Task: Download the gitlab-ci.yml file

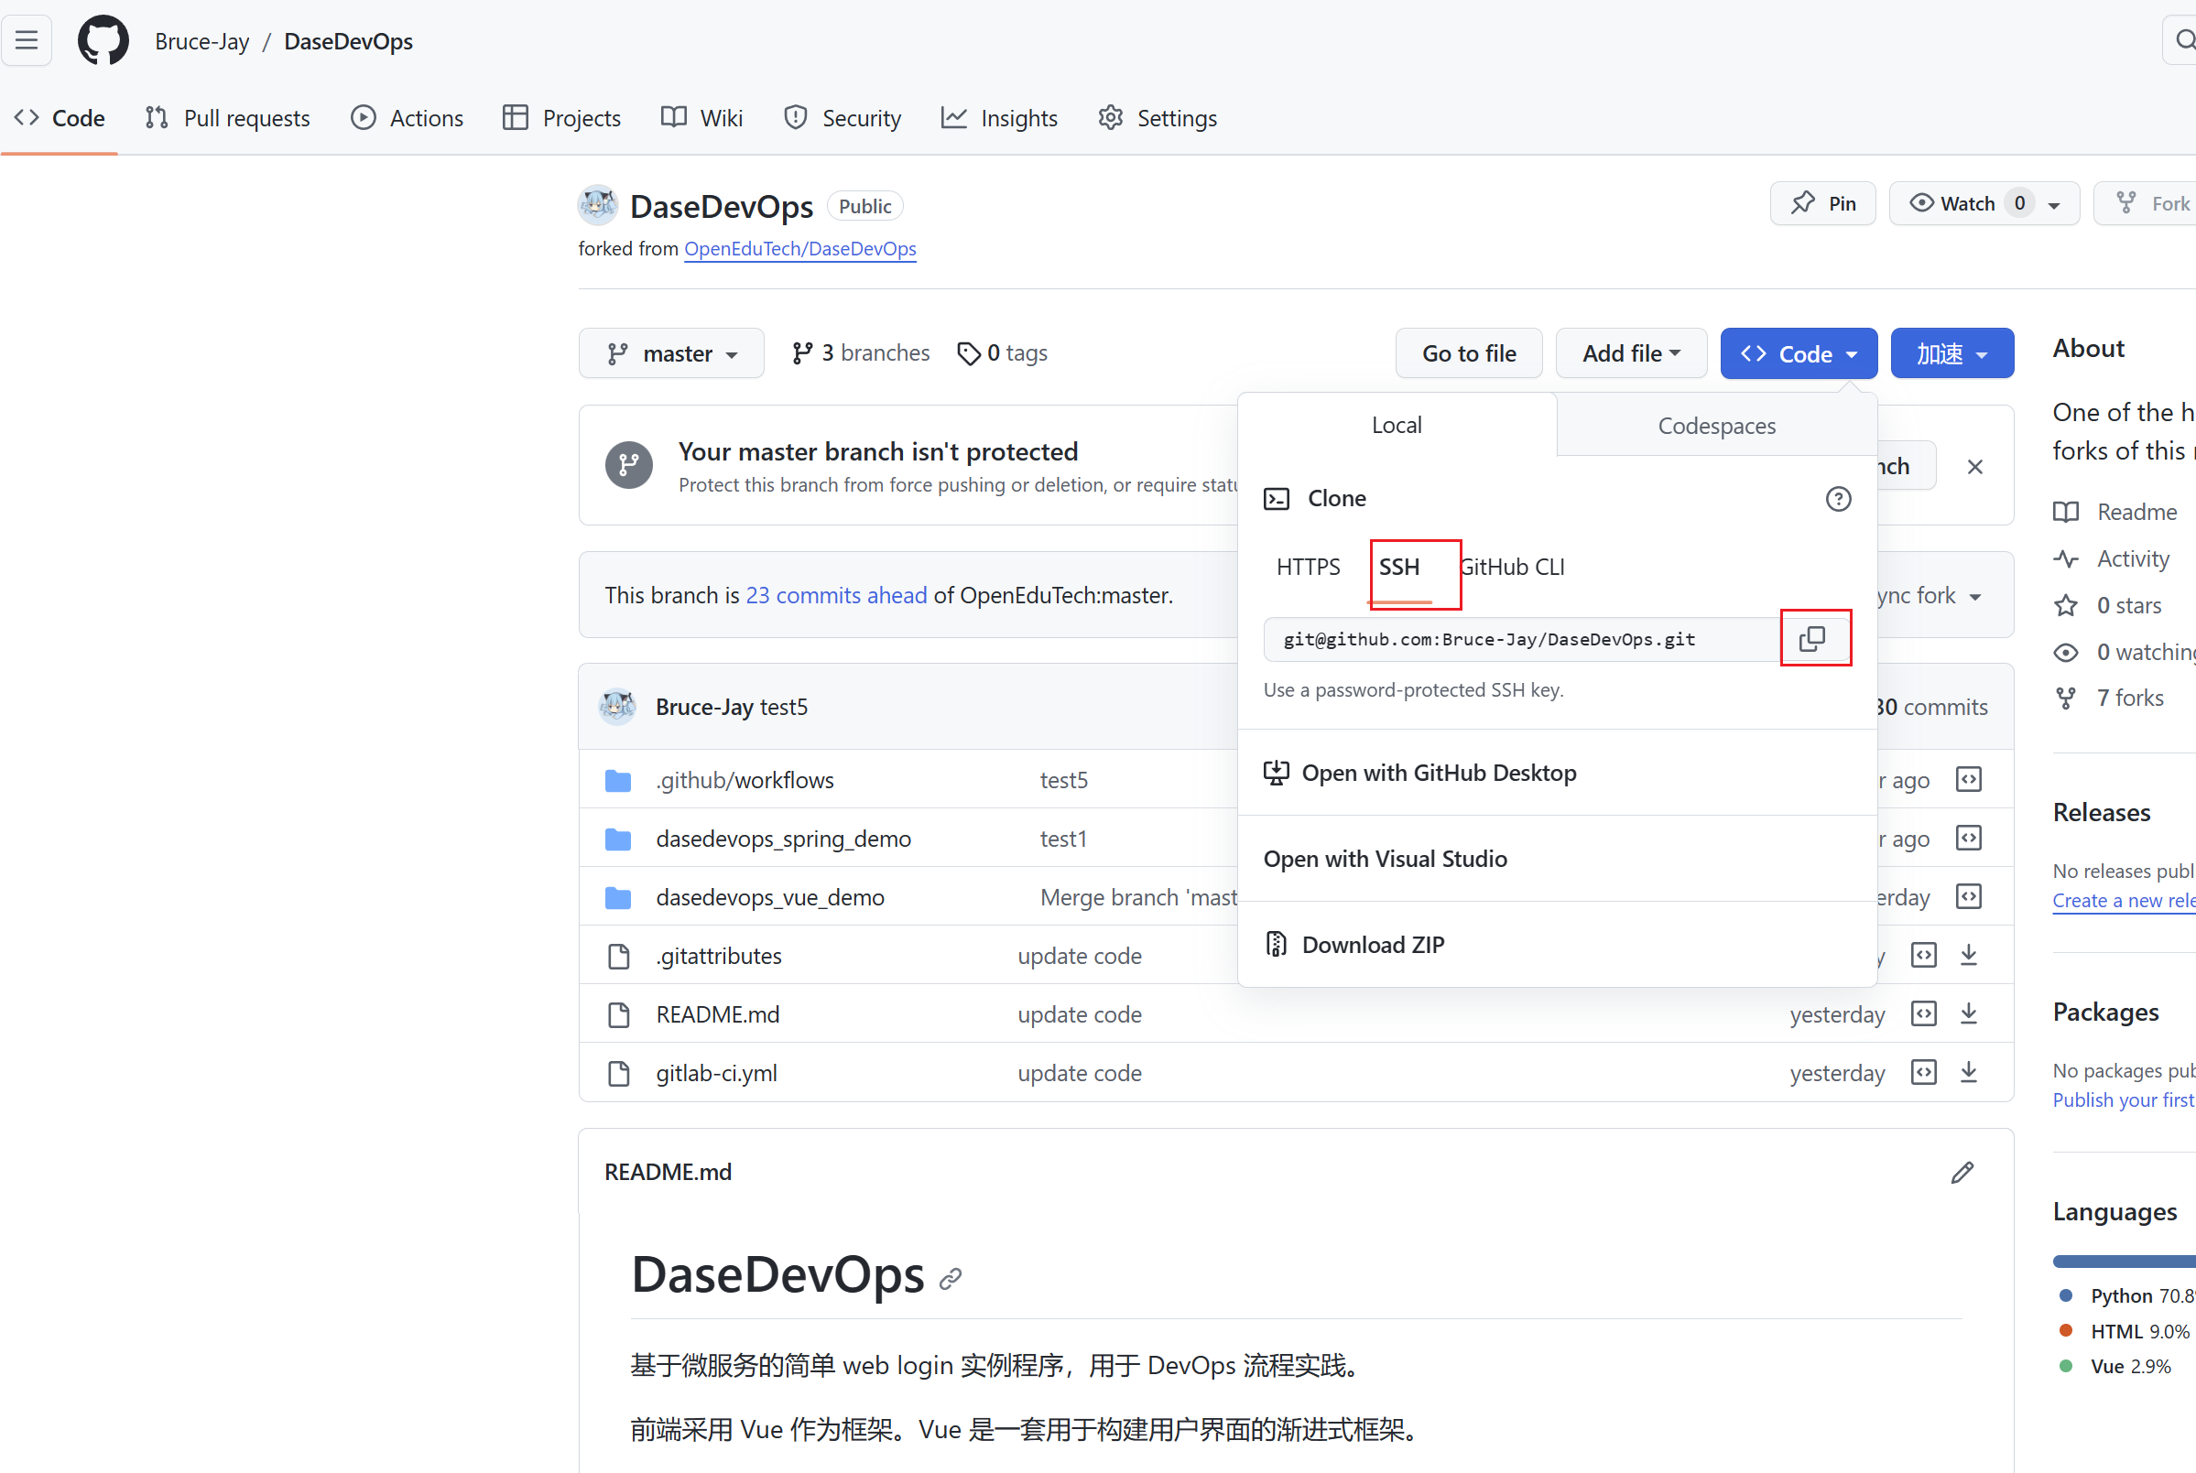Action: coord(1969,1072)
